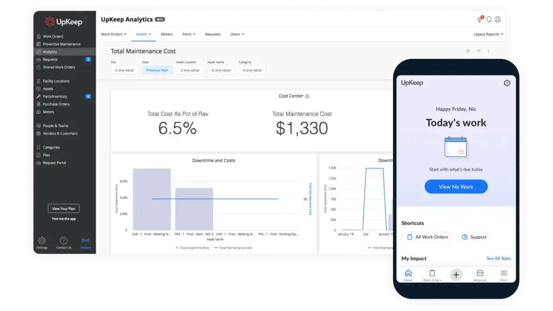Expand Parts analytics dropdown
This screenshot has height=311, width=553.
(x=189, y=34)
